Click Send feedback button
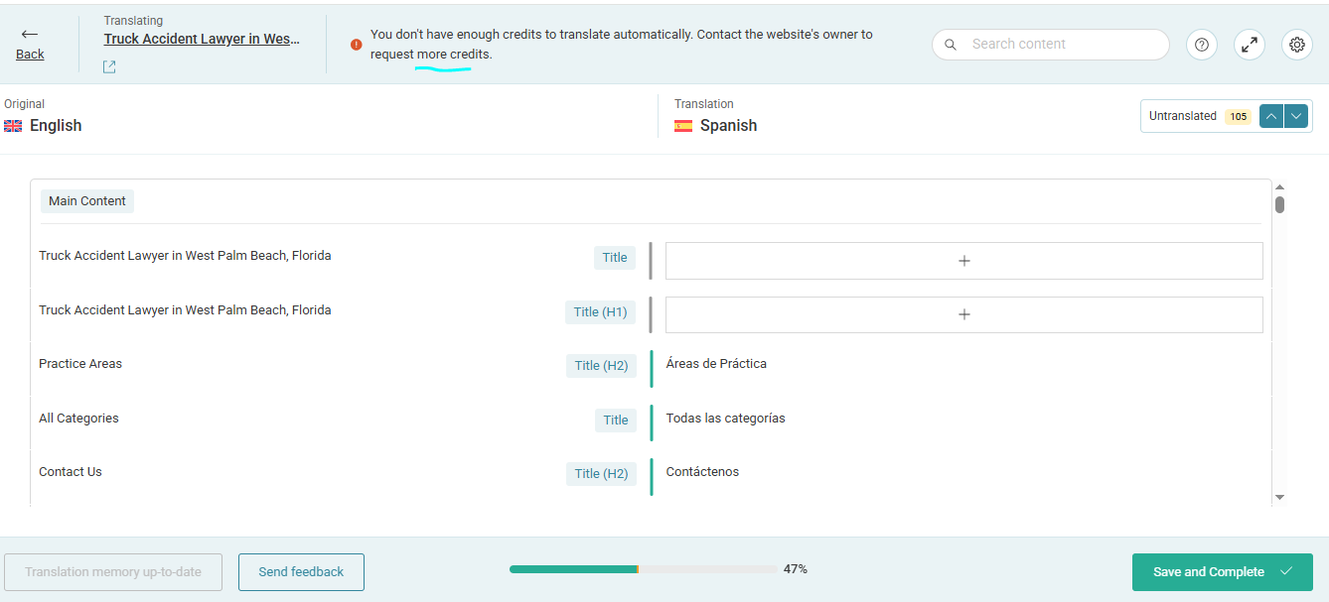Image resolution: width=1329 pixels, height=602 pixels. tap(301, 572)
